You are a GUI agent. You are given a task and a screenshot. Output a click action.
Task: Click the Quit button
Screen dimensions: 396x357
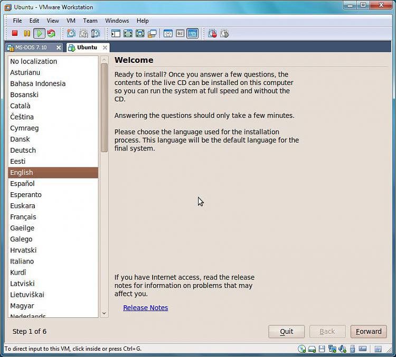click(286, 332)
